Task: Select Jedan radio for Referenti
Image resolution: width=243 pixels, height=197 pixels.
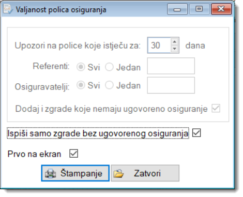Action: (x=109, y=67)
